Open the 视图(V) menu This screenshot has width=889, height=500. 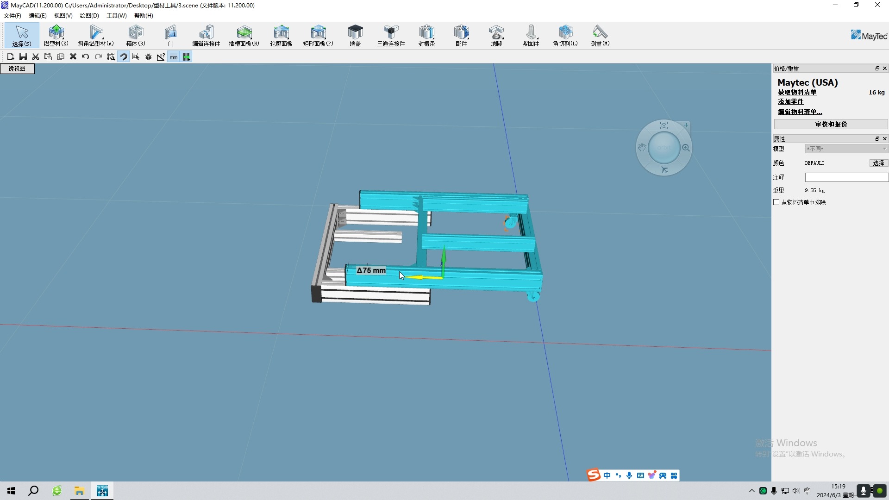coord(63,15)
